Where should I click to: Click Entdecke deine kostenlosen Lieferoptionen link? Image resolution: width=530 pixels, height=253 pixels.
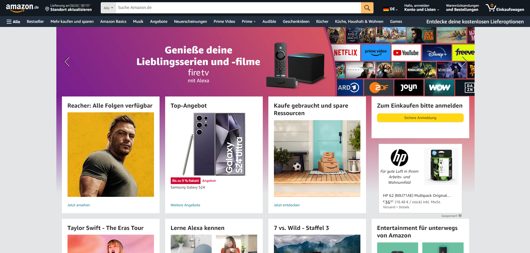[475, 22]
